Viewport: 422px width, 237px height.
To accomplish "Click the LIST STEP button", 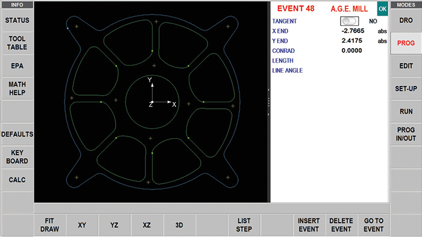I will pyautogui.click(x=244, y=225).
